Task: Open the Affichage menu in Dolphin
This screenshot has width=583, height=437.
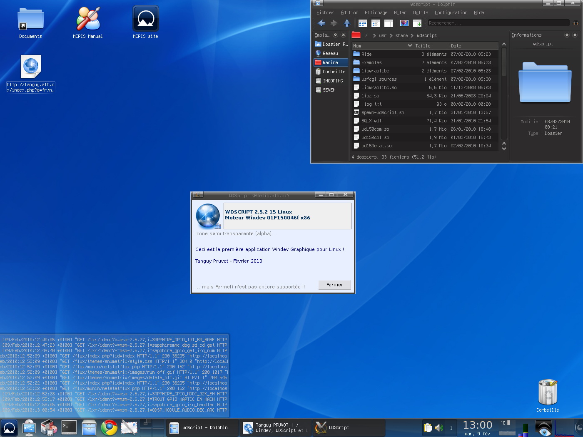Action: [376, 13]
